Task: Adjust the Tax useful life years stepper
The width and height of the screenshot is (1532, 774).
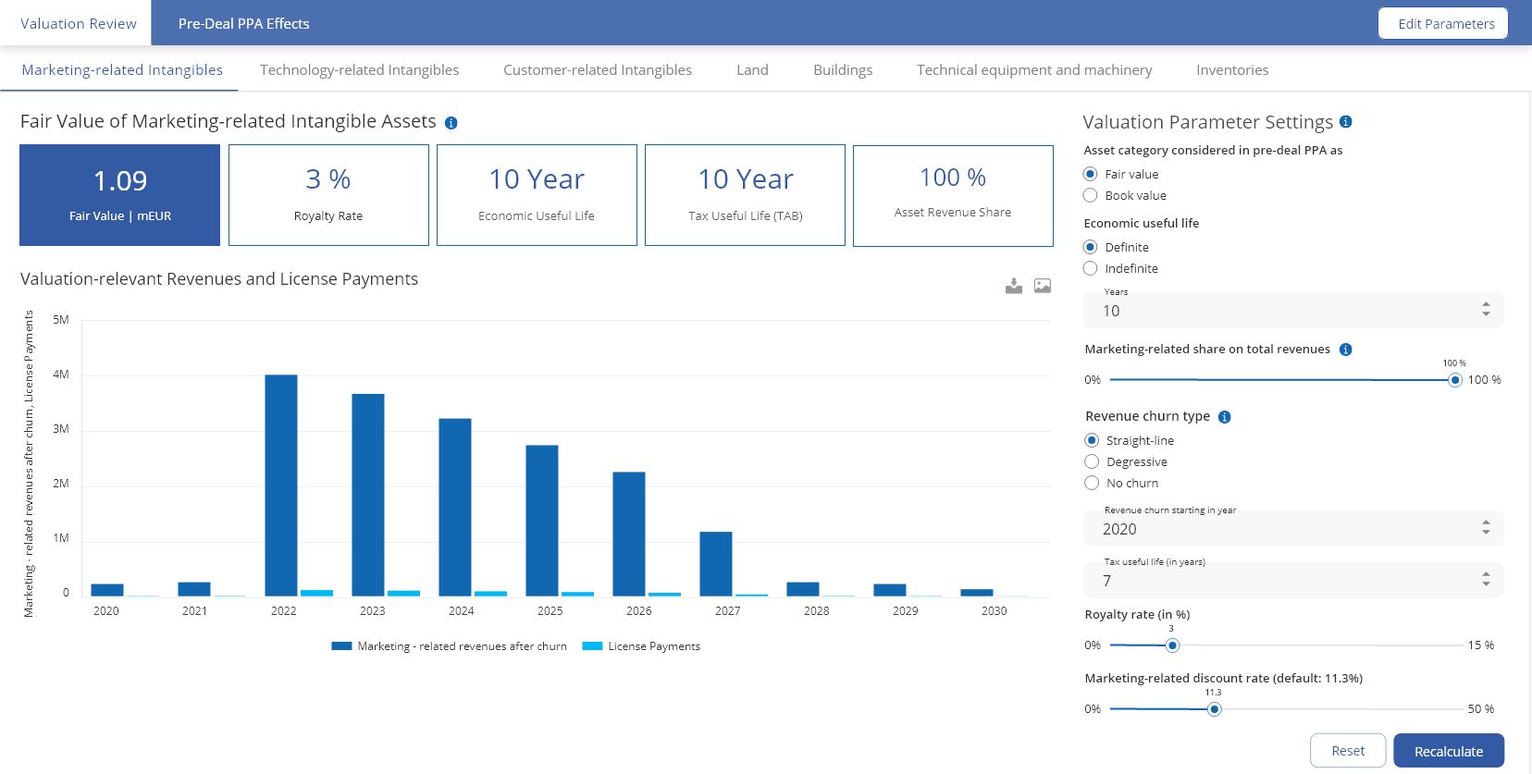Action: 1486,580
